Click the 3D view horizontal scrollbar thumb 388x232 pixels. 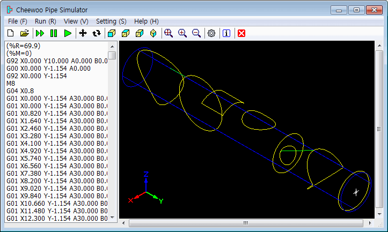tap(246, 223)
